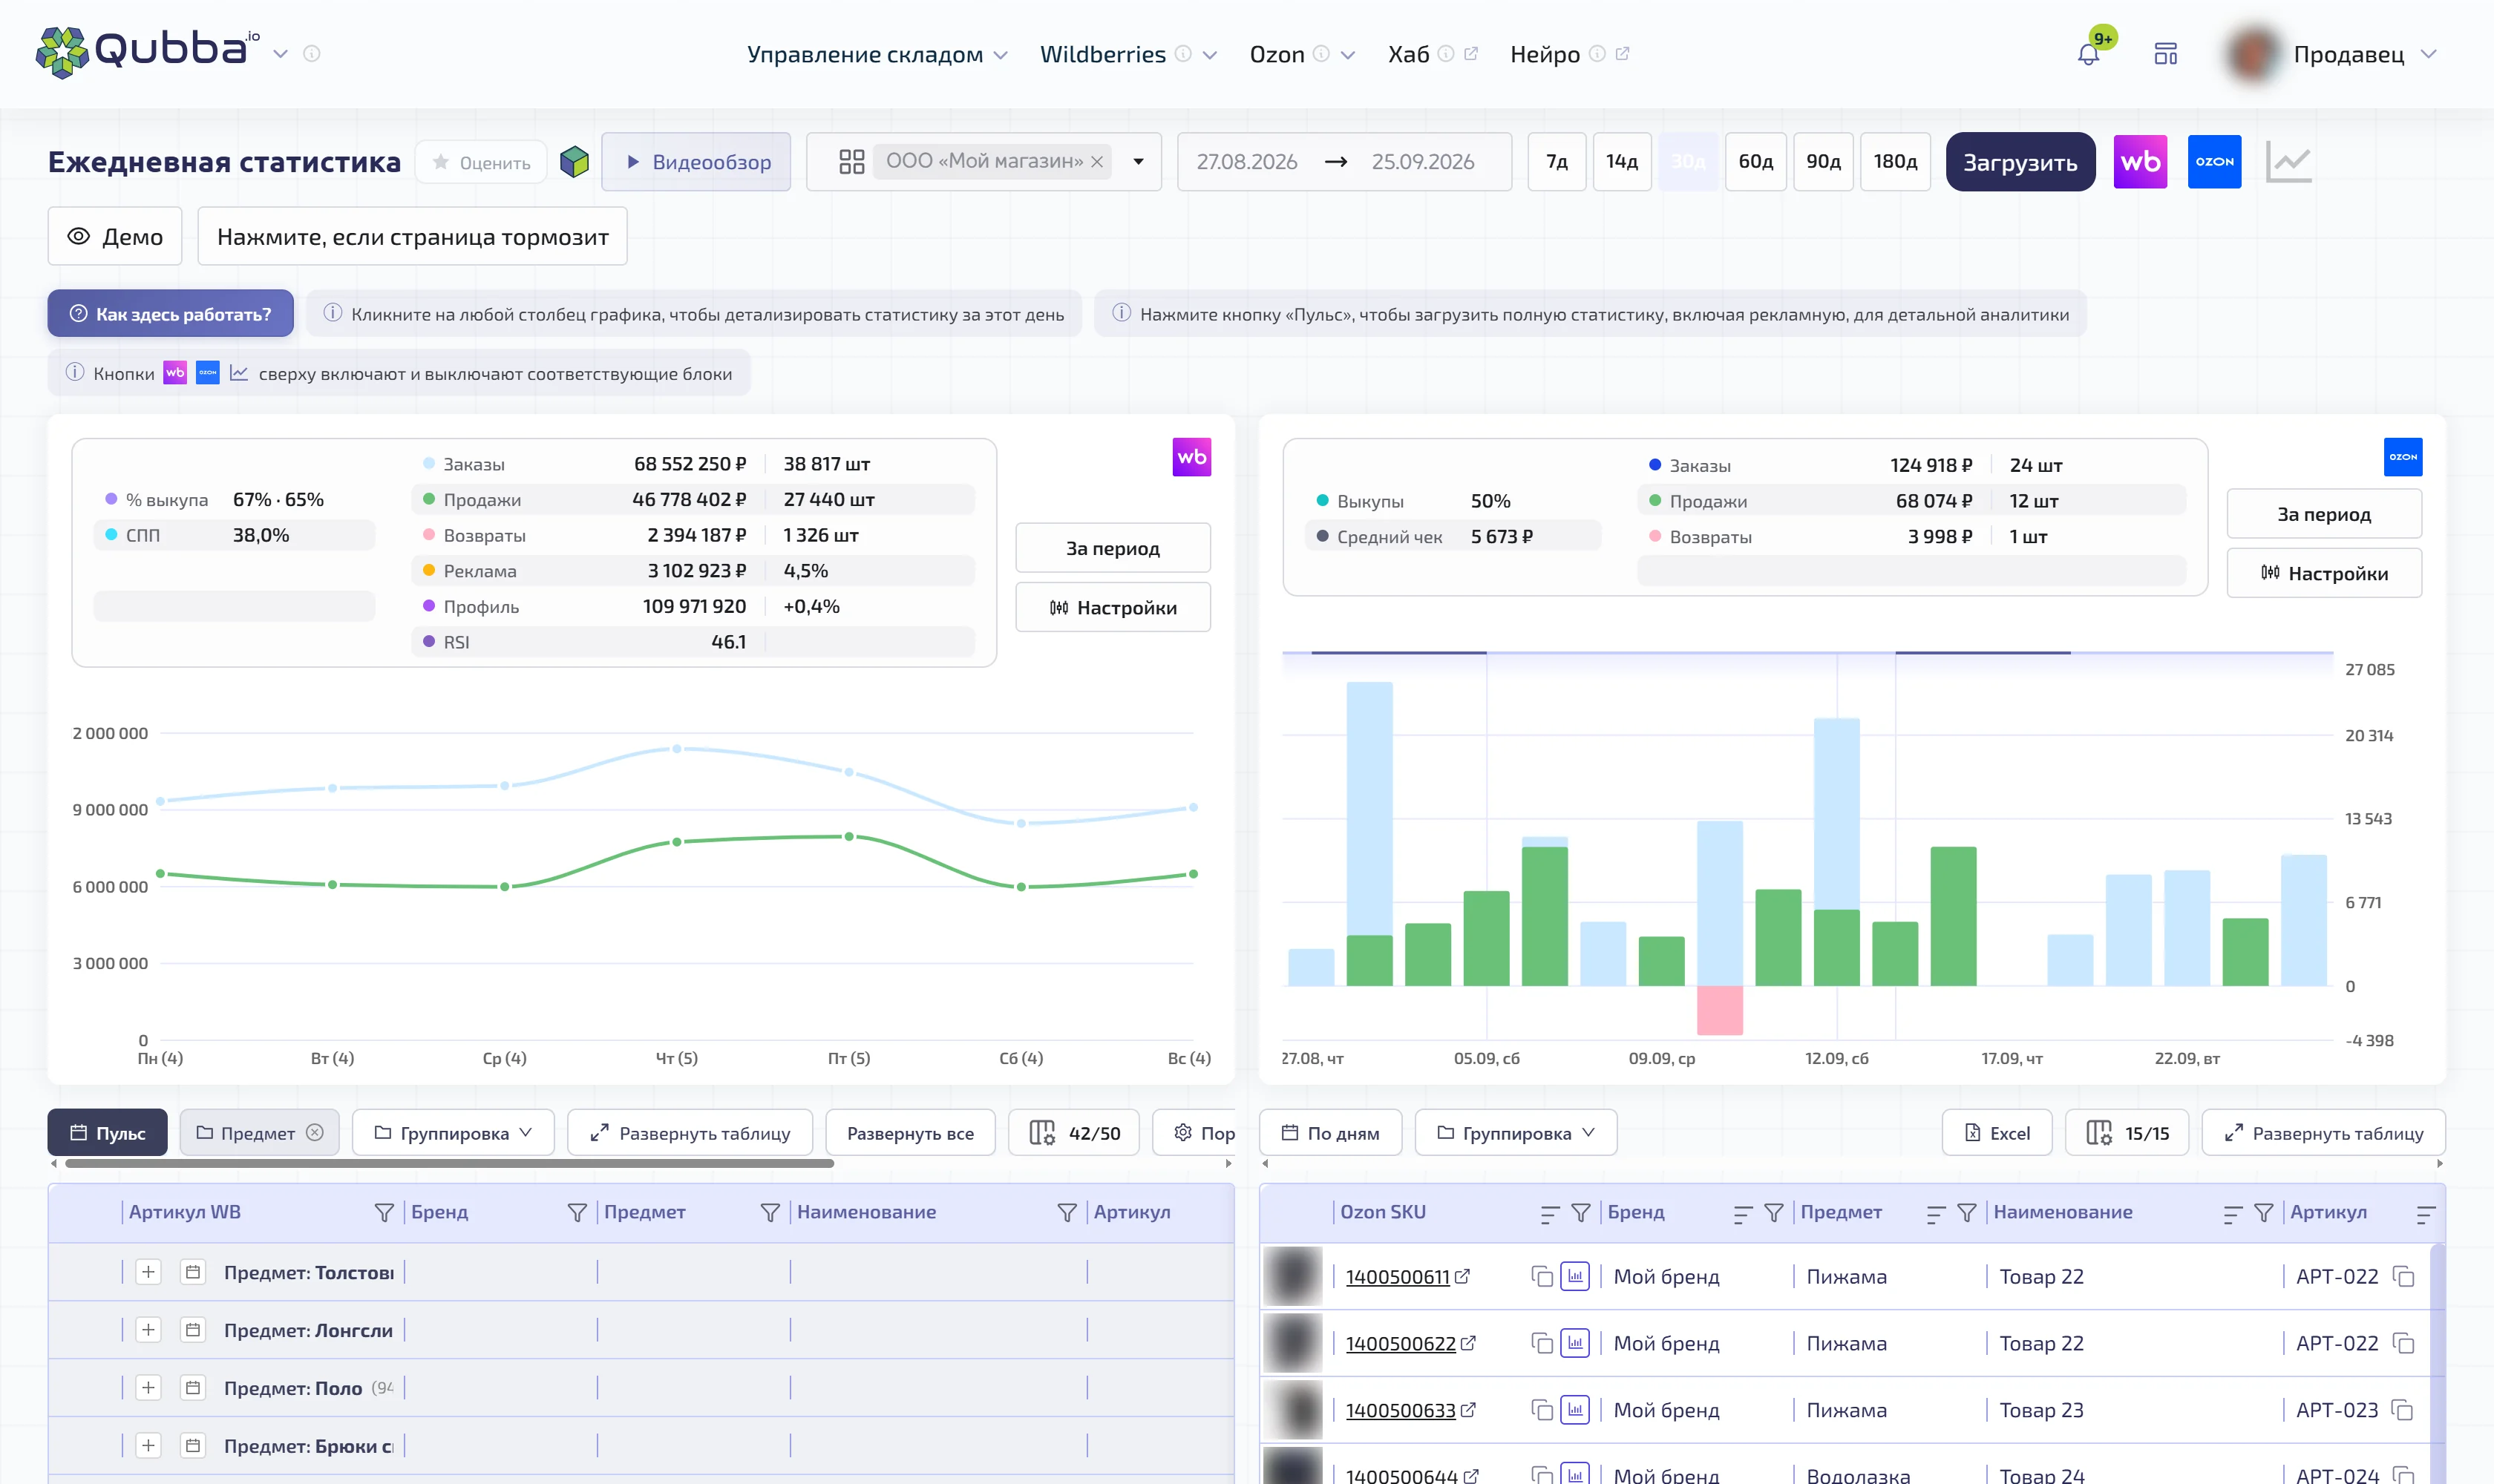2494x1484 pixels.
Task: Open the notifications bell
Action: click(2088, 54)
